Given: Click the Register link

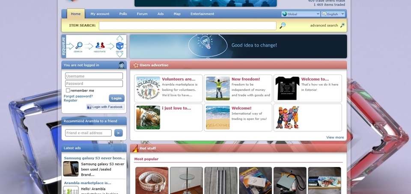Looking at the screenshot, I should coord(71,100).
